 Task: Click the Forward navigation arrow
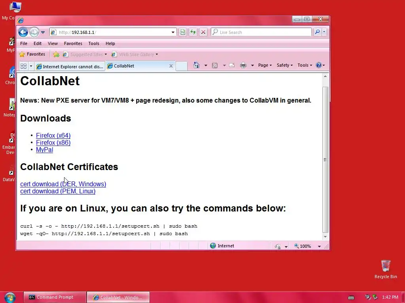coord(34,32)
